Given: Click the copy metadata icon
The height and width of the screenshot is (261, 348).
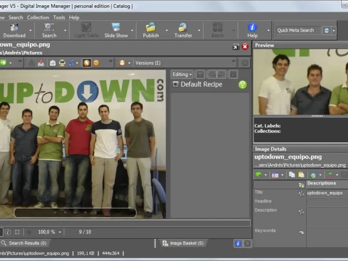Looking at the screenshot, I should pyautogui.click(x=292, y=175).
